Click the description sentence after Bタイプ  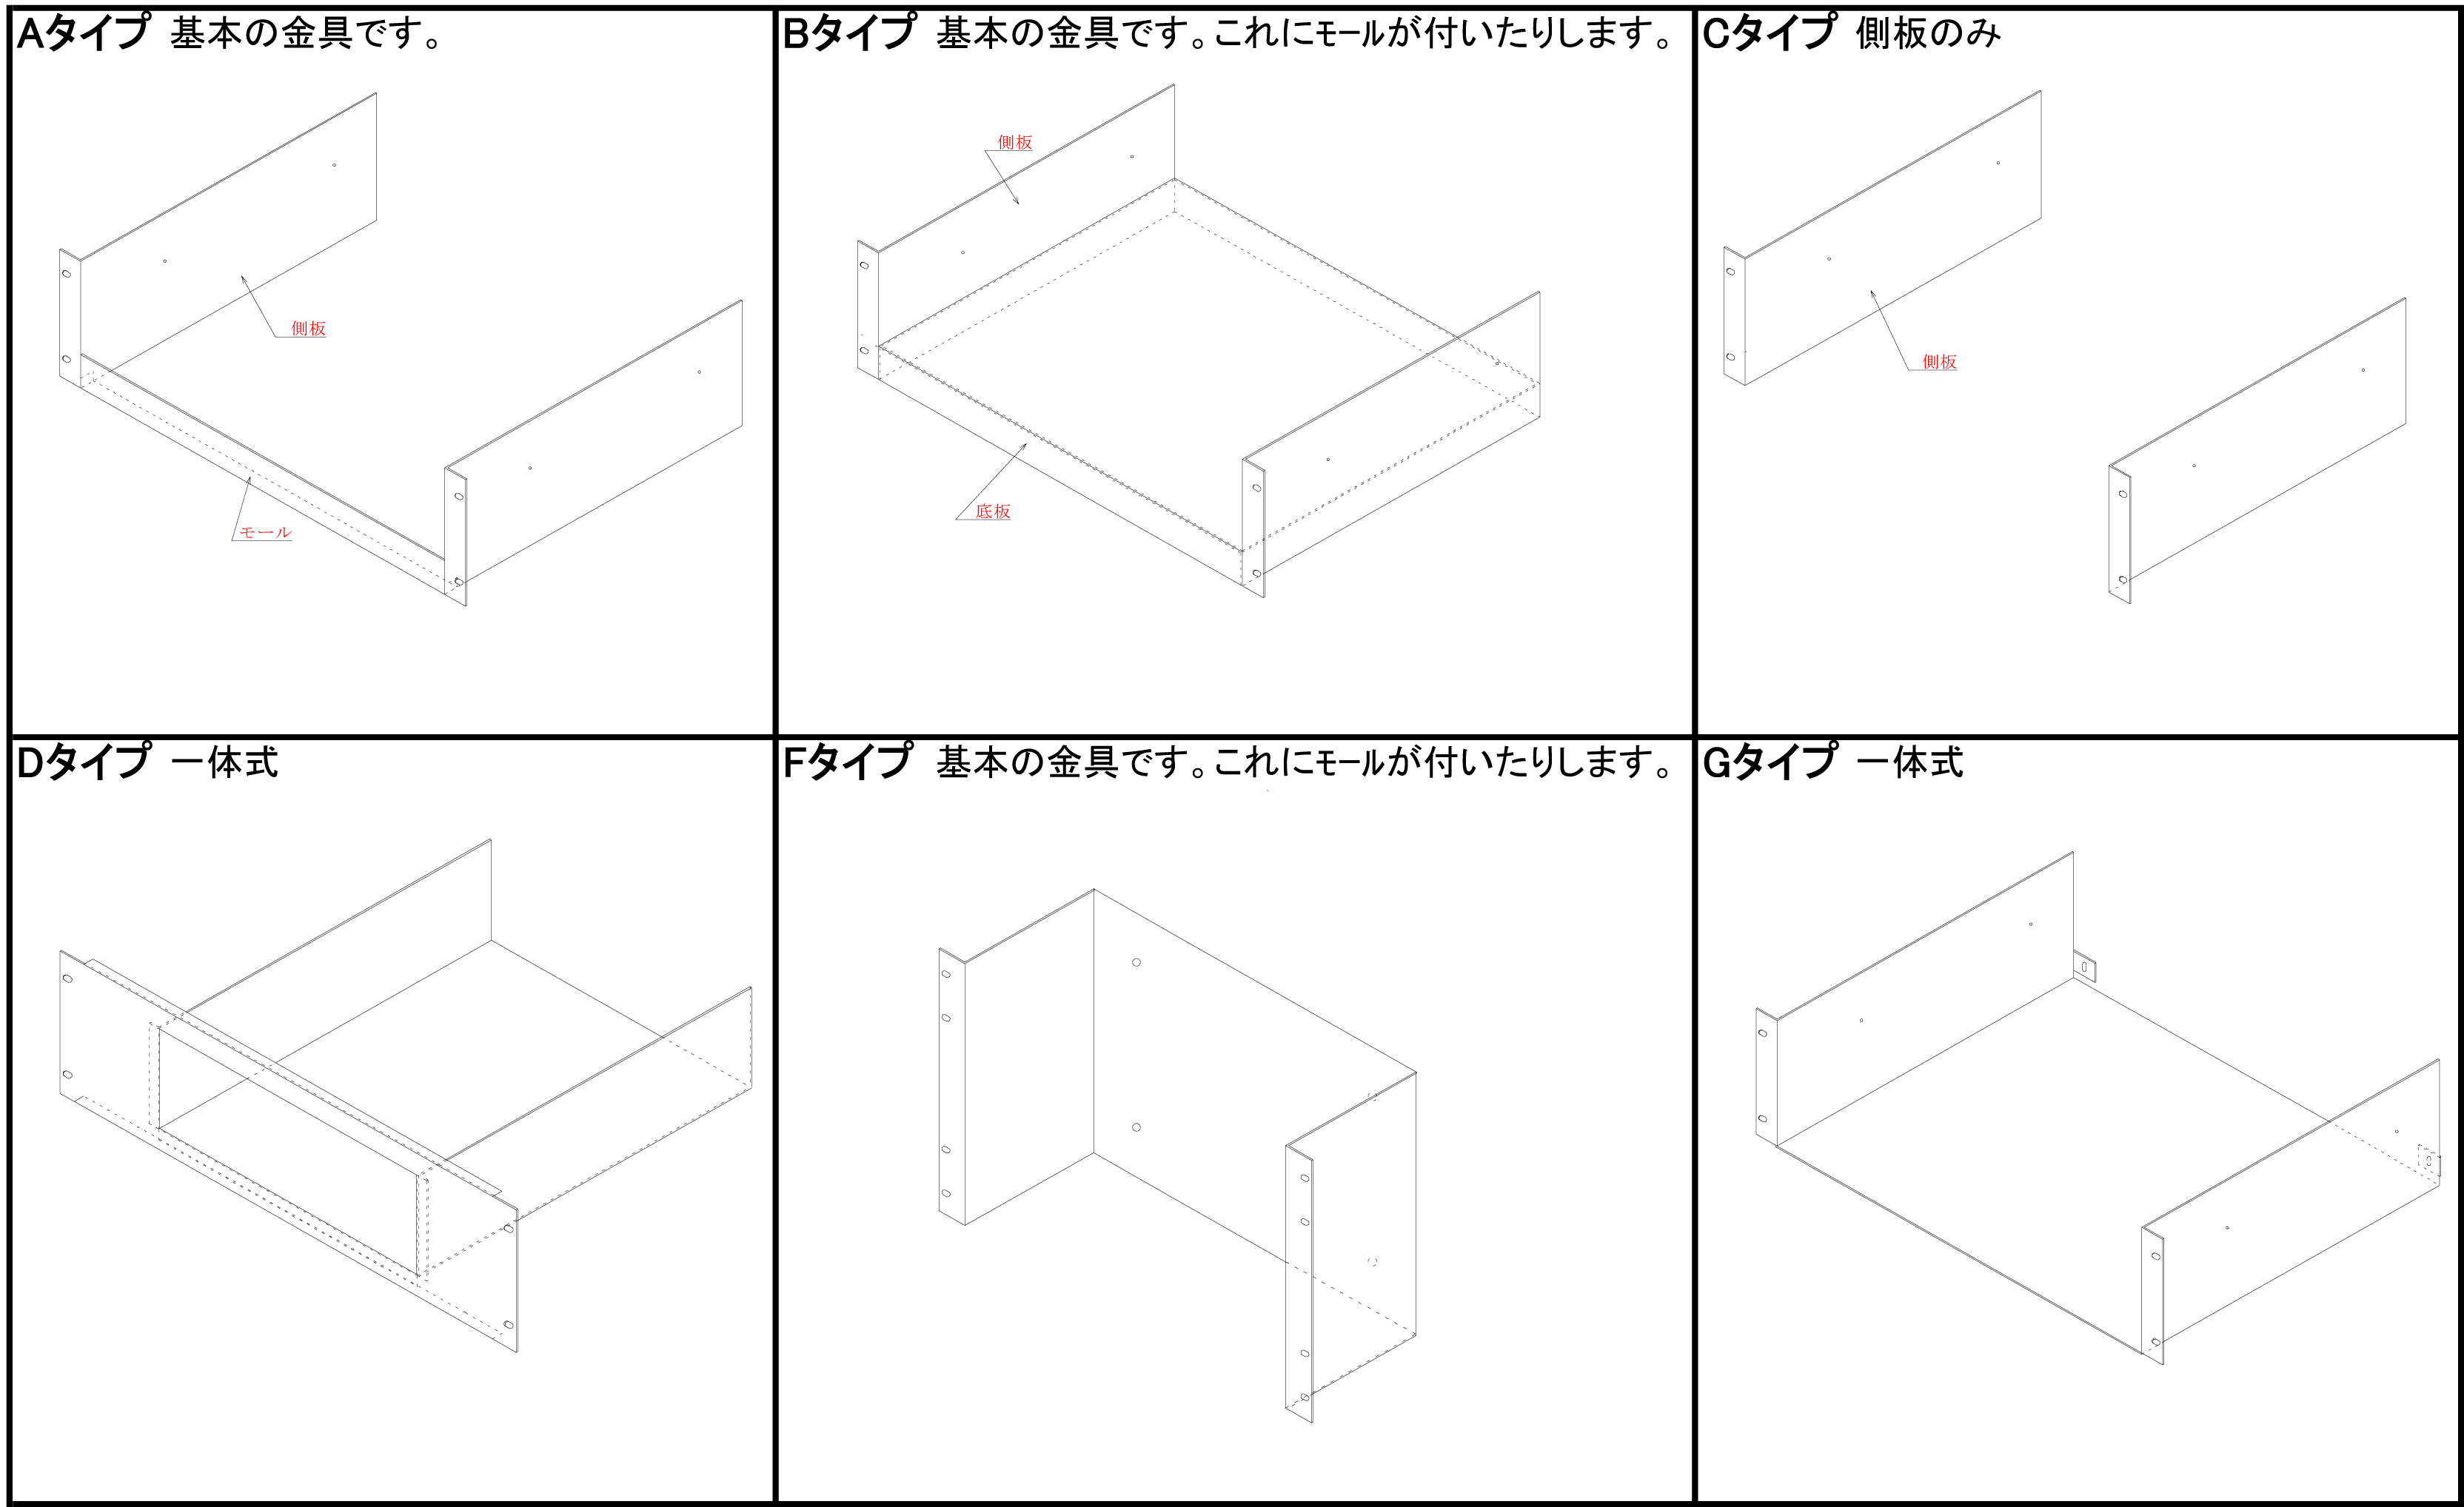(x=1304, y=34)
